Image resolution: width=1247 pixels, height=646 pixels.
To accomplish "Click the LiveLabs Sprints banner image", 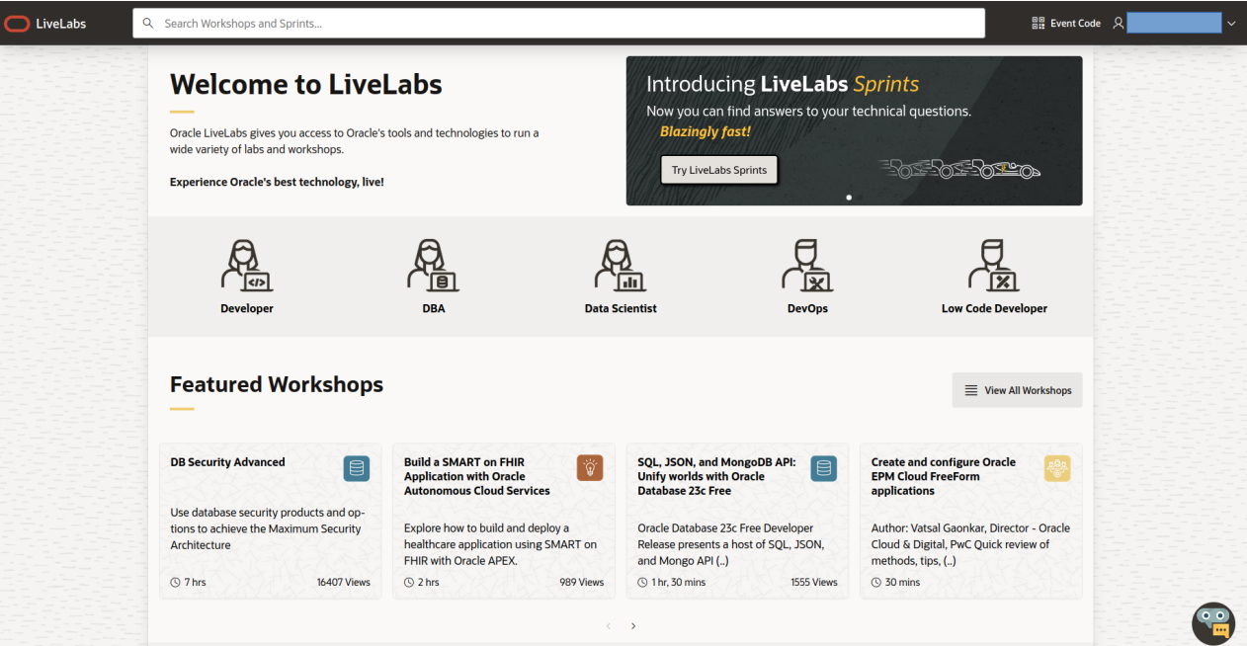I will pyautogui.click(x=854, y=130).
